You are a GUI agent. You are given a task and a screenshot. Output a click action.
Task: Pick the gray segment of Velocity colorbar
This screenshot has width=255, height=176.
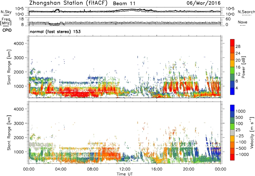tap(232, 132)
